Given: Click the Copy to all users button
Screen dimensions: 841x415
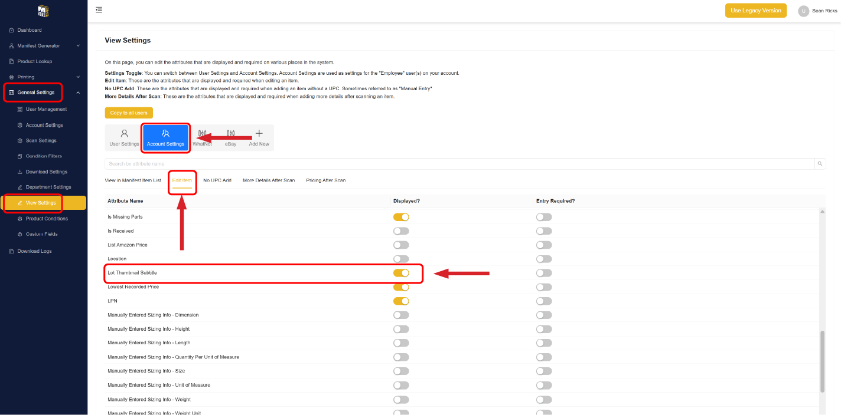Looking at the screenshot, I should (129, 113).
